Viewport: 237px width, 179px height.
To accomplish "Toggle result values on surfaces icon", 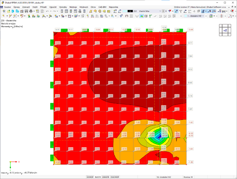I will (x=203, y=11).
